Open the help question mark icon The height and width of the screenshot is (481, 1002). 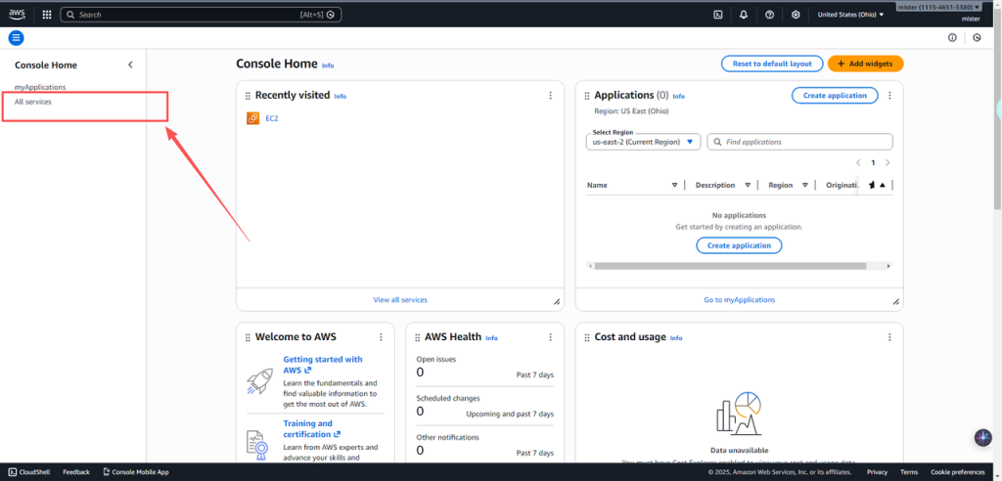coord(769,14)
